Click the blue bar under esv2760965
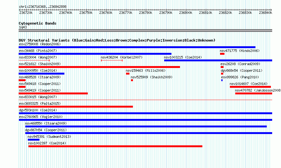The width and height of the screenshot is (281, 168). (x=146, y=120)
